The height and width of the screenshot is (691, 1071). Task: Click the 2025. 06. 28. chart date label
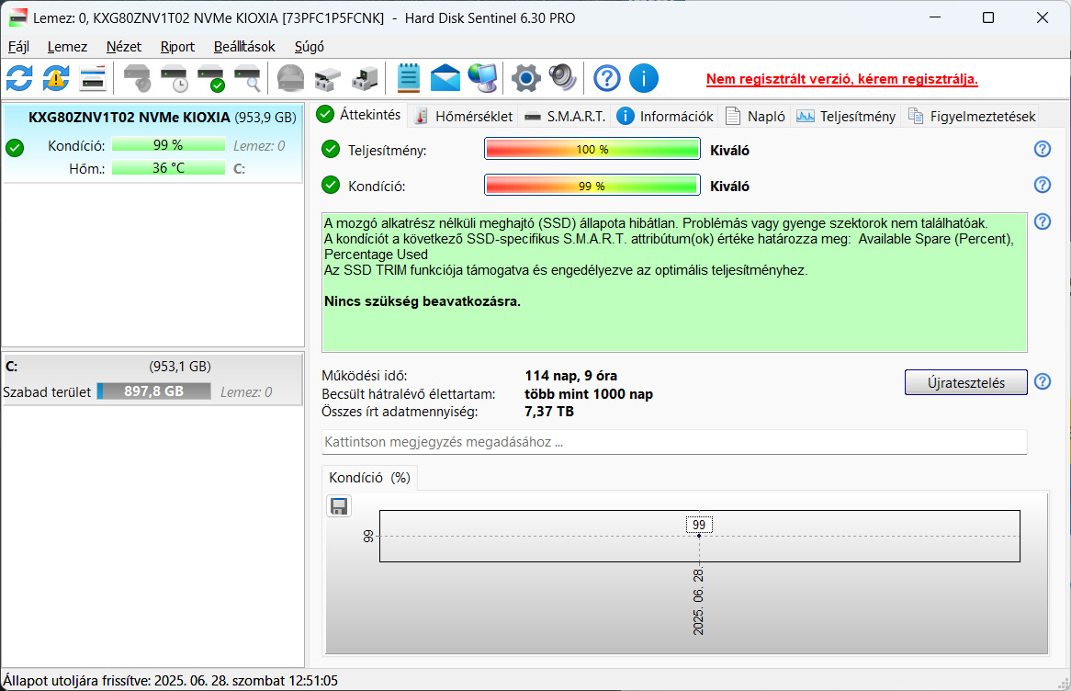(698, 602)
